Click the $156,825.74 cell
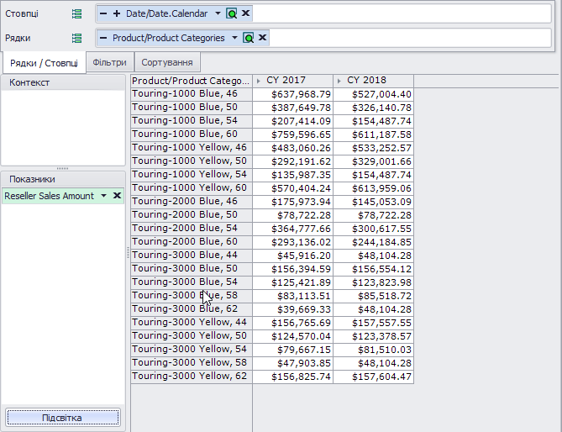 [293, 377]
